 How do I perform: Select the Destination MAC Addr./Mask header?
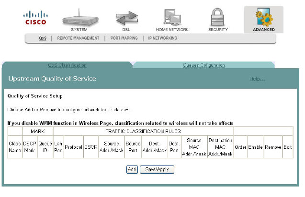click(220, 147)
